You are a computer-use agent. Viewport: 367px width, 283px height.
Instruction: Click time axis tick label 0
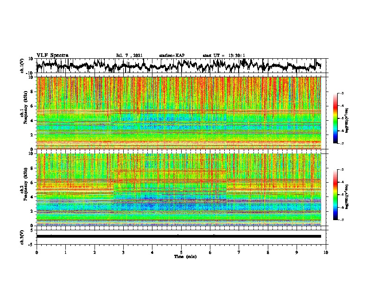37,252
